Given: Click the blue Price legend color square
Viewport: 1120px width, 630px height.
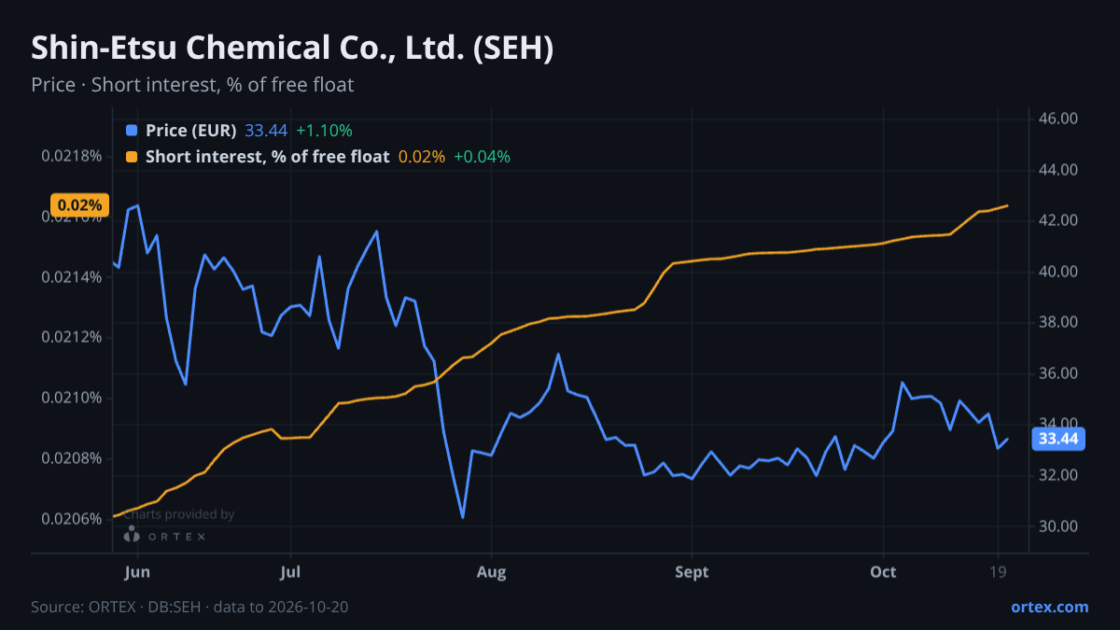Looking at the screenshot, I should (132, 131).
